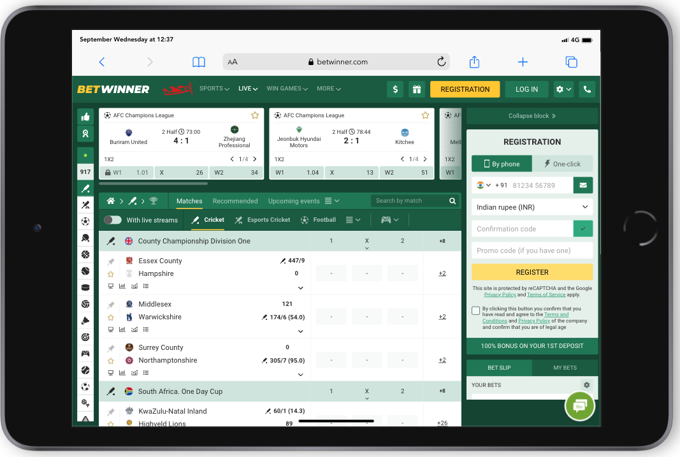
Task: Open the Indian rupee currency dropdown
Action: (532, 207)
